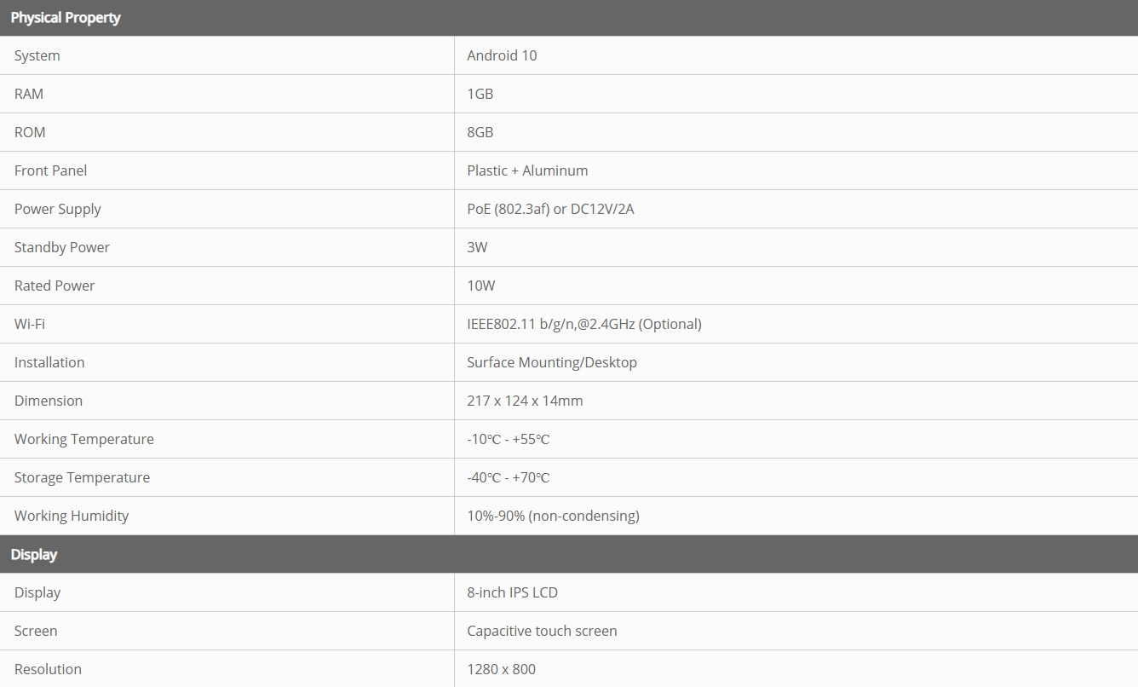The height and width of the screenshot is (687, 1138).
Task: Select the Front Panel label
Action: 50,170
